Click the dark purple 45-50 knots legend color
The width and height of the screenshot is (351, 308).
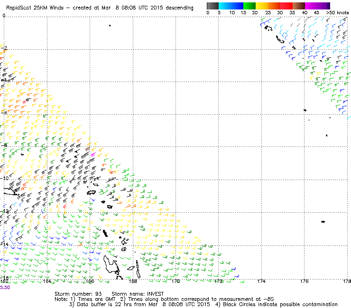pyautogui.click(x=323, y=6)
